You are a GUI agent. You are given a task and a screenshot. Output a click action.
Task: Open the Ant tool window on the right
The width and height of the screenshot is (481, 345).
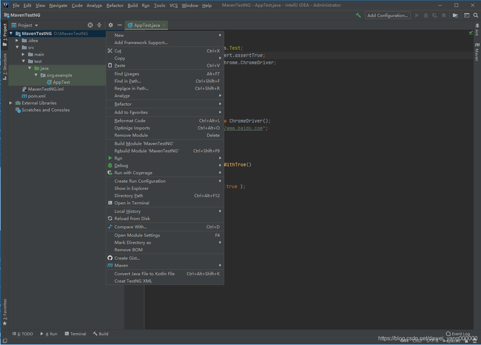pos(477,30)
